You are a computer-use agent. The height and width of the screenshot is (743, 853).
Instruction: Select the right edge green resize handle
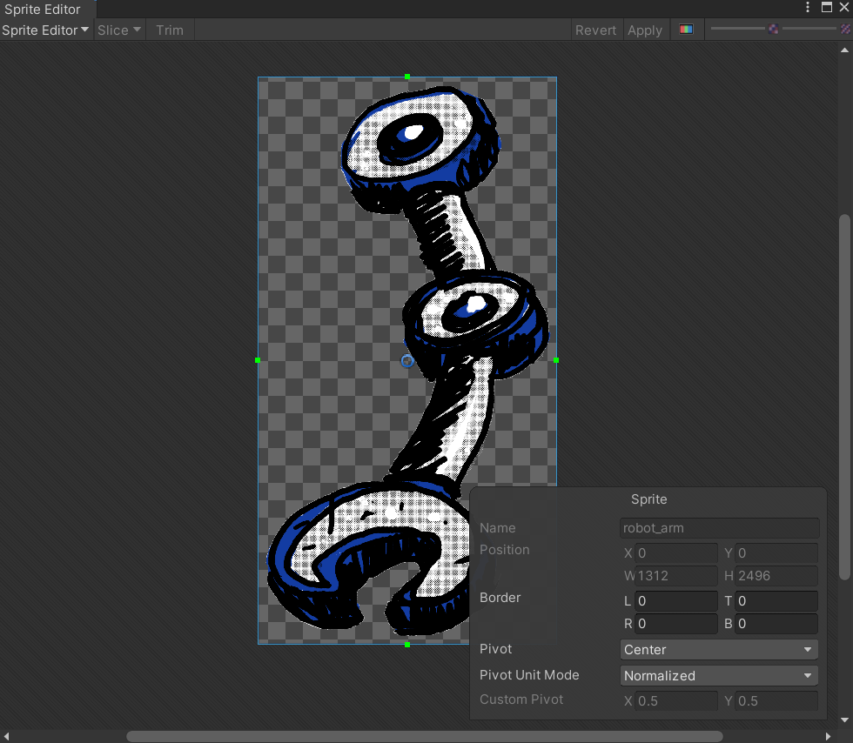[556, 360]
